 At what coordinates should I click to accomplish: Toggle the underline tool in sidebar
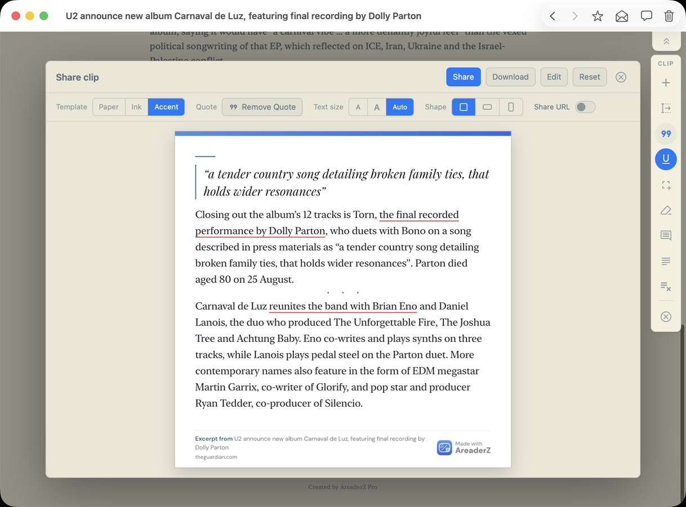666,159
